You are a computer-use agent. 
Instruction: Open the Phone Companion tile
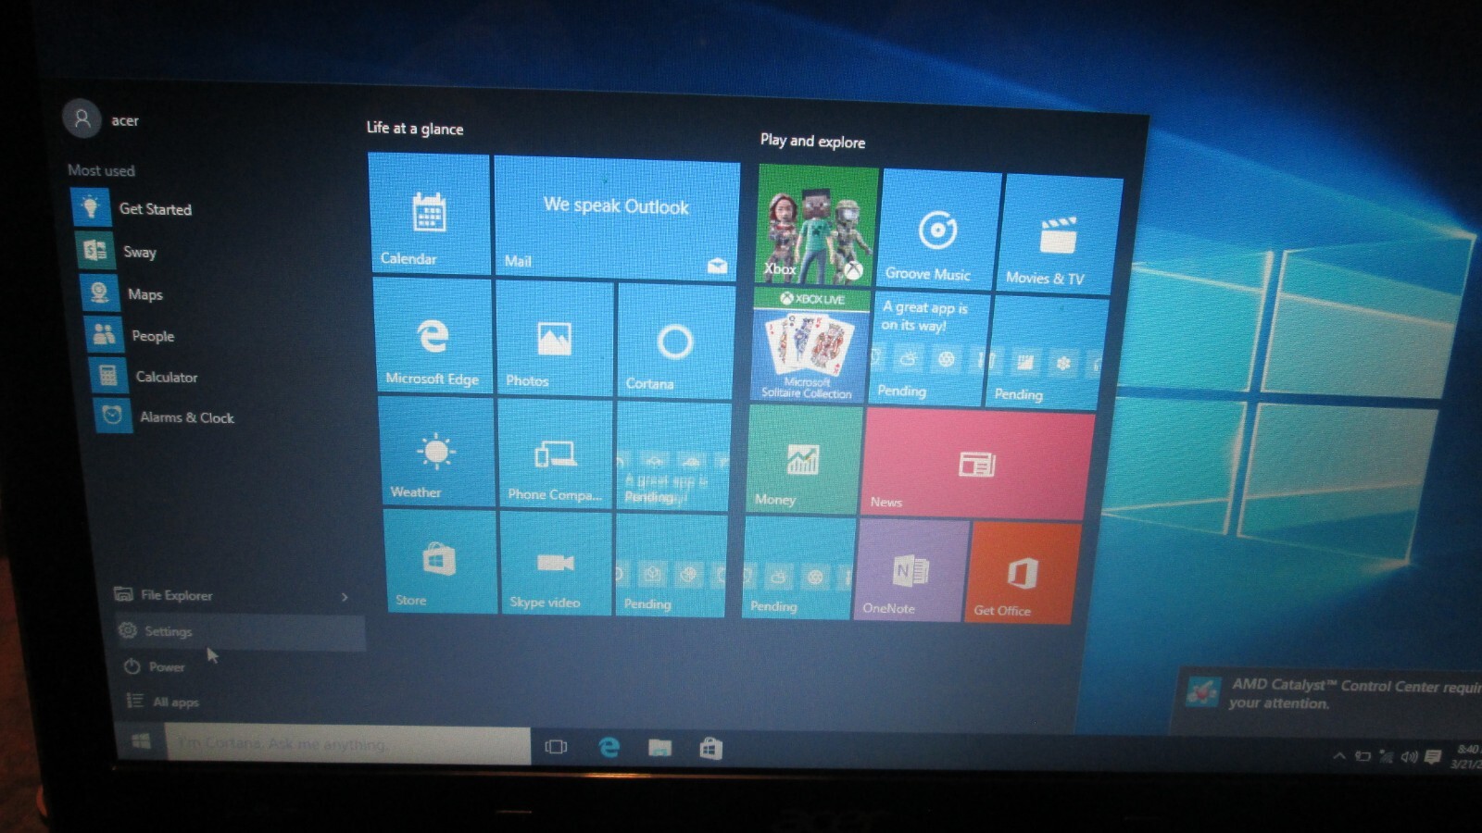556,454
